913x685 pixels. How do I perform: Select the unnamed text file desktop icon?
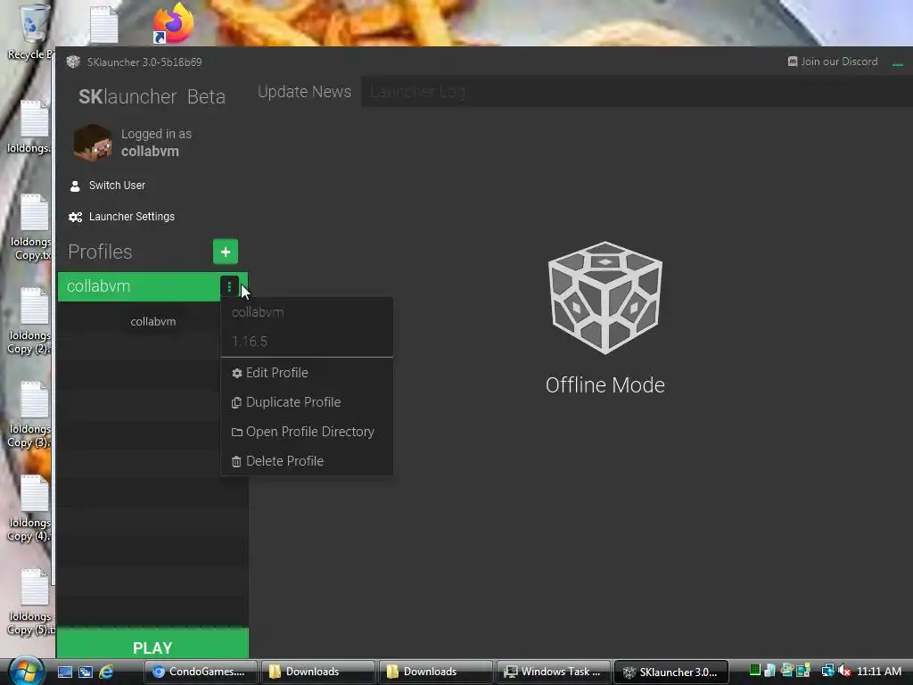[104, 24]
